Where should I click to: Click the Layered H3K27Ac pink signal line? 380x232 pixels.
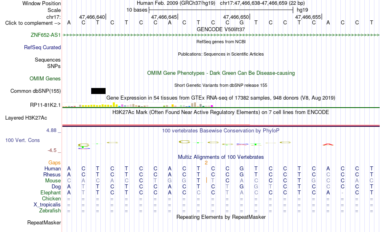[221, 125]
